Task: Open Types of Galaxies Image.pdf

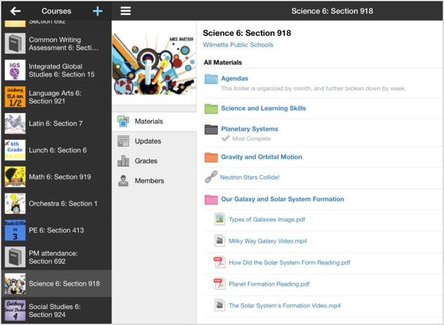Action: (x=267, y=220)
